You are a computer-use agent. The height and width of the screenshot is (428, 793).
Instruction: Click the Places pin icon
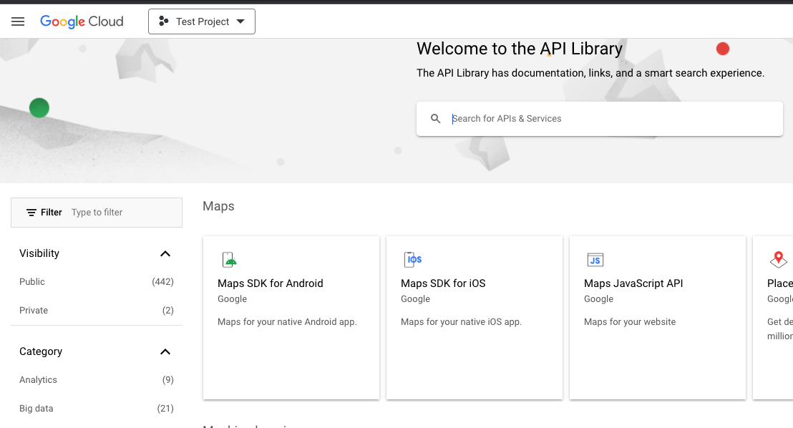tap(779, 258)
